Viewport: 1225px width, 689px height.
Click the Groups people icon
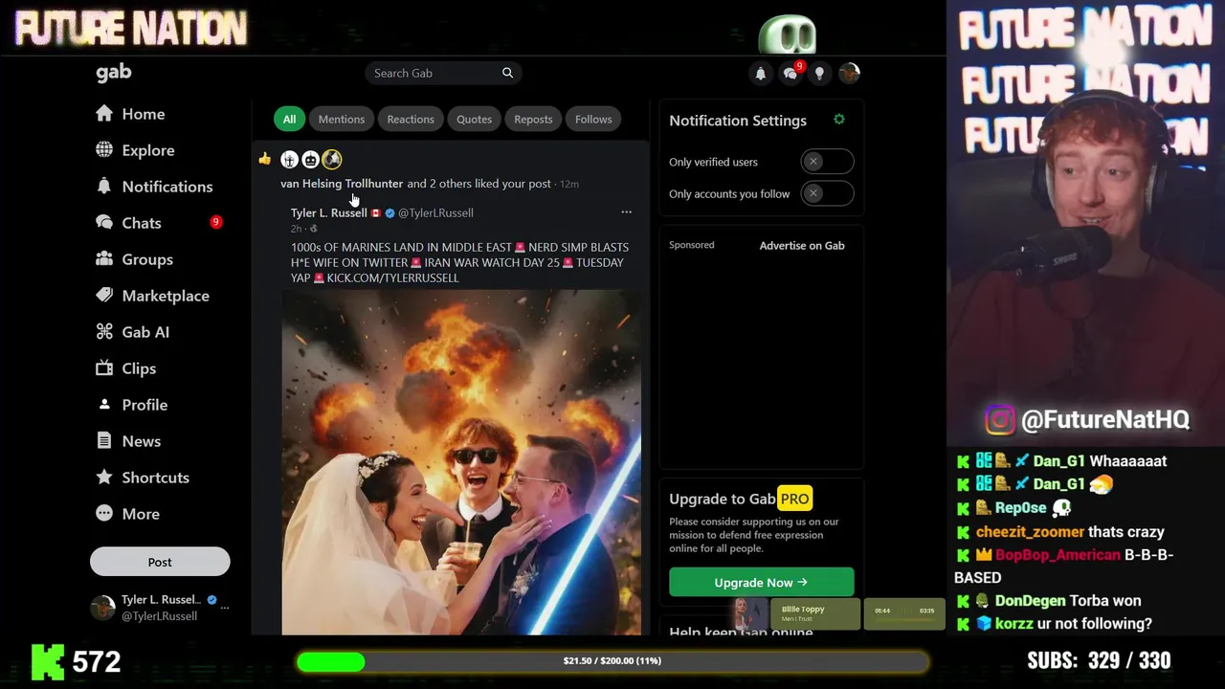coord(104,258)
